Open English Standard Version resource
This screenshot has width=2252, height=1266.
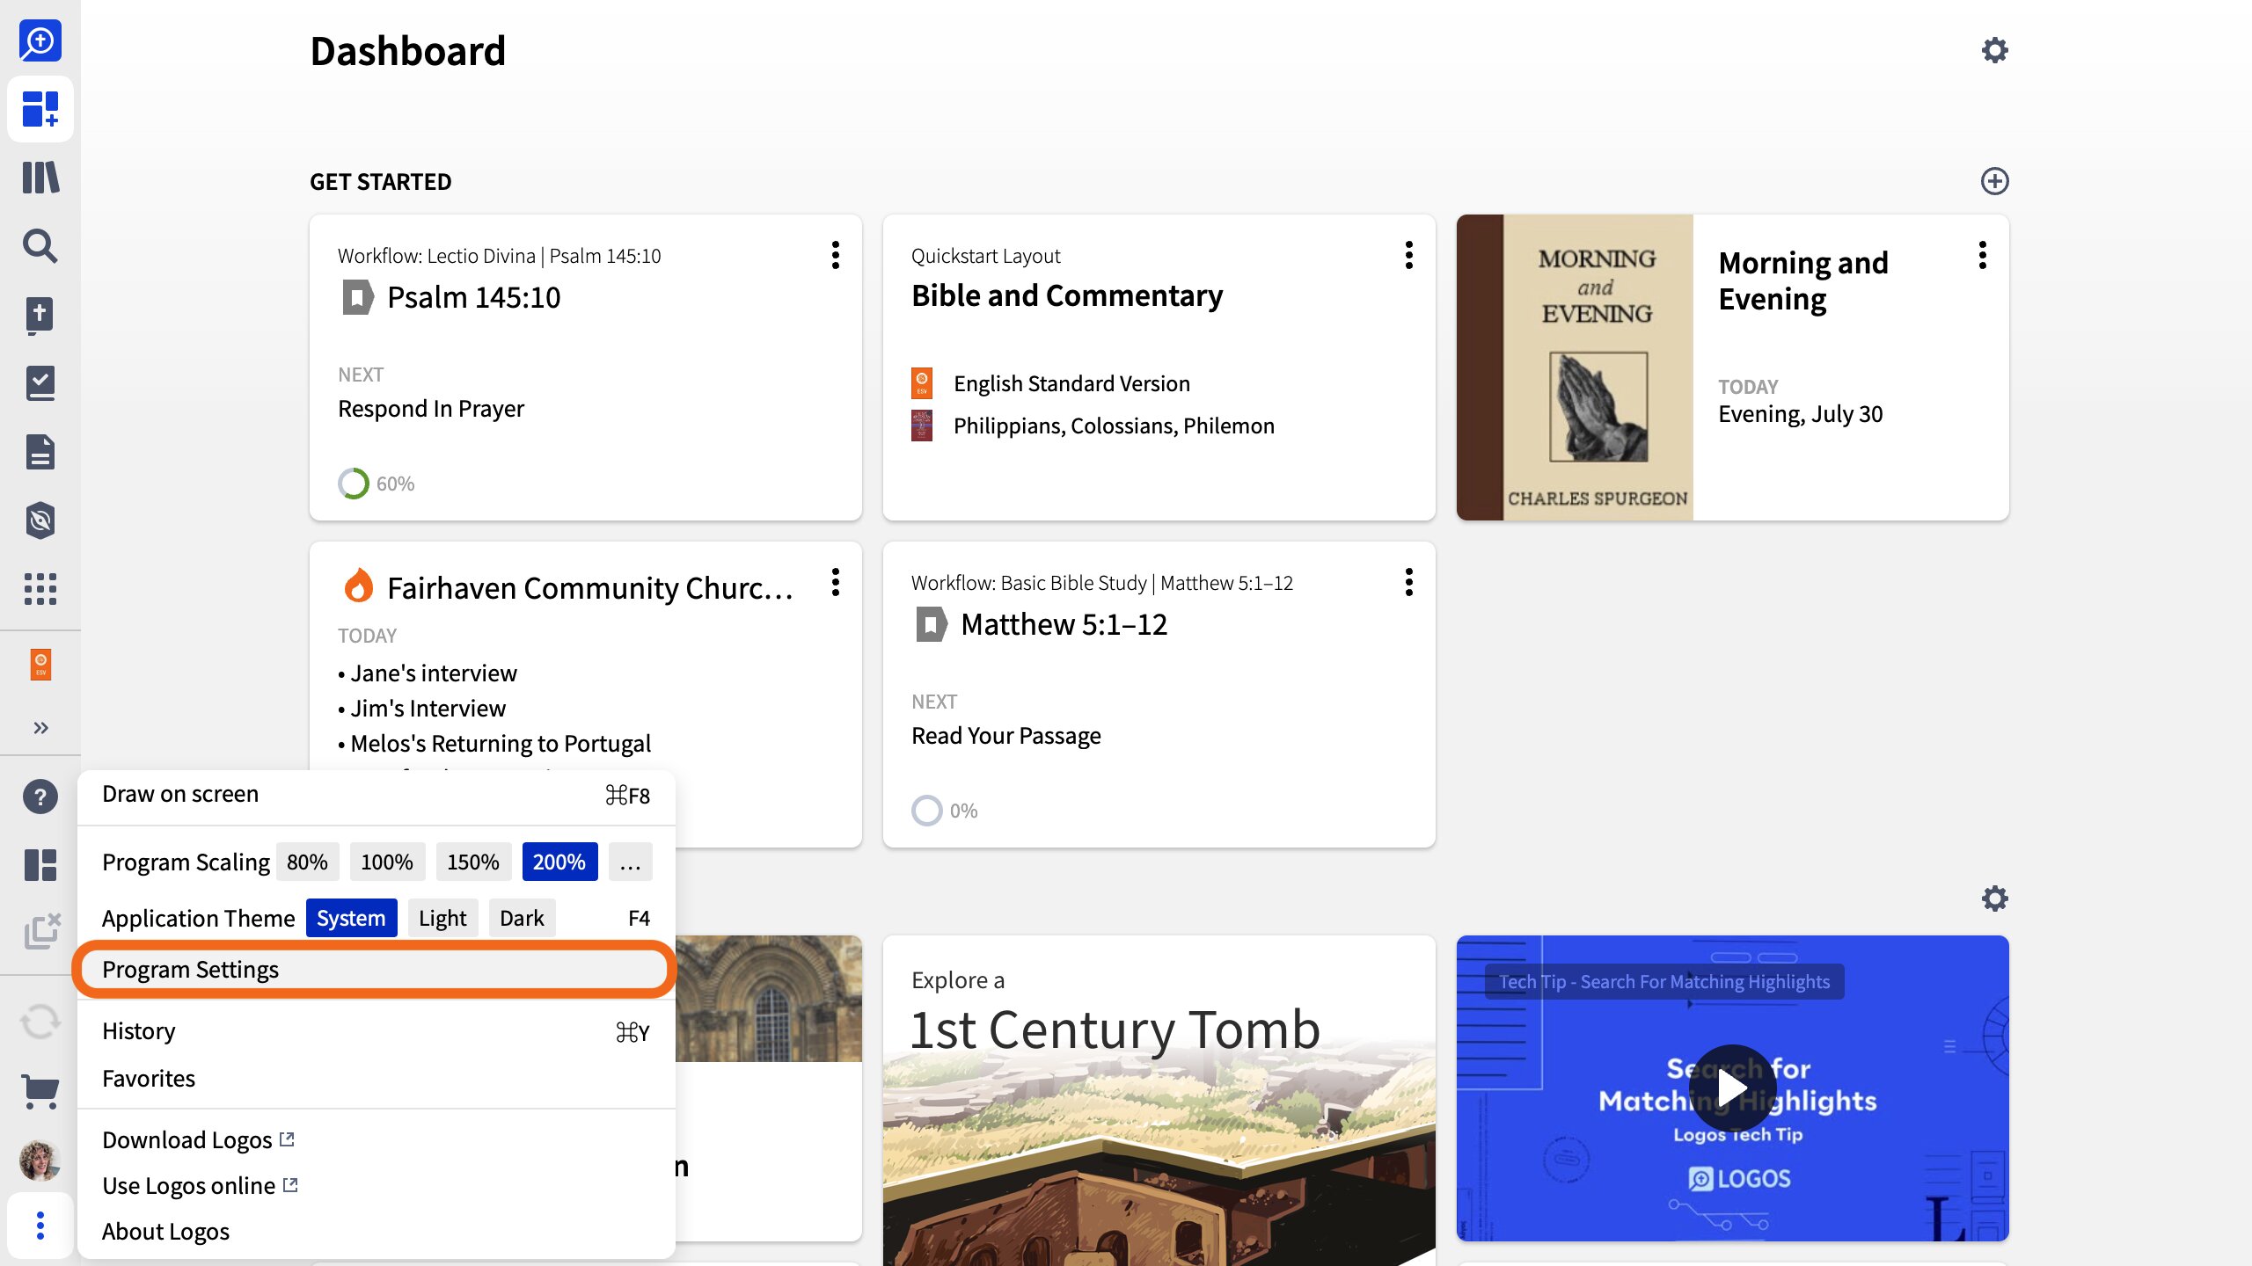click(x=1071, y=383)
